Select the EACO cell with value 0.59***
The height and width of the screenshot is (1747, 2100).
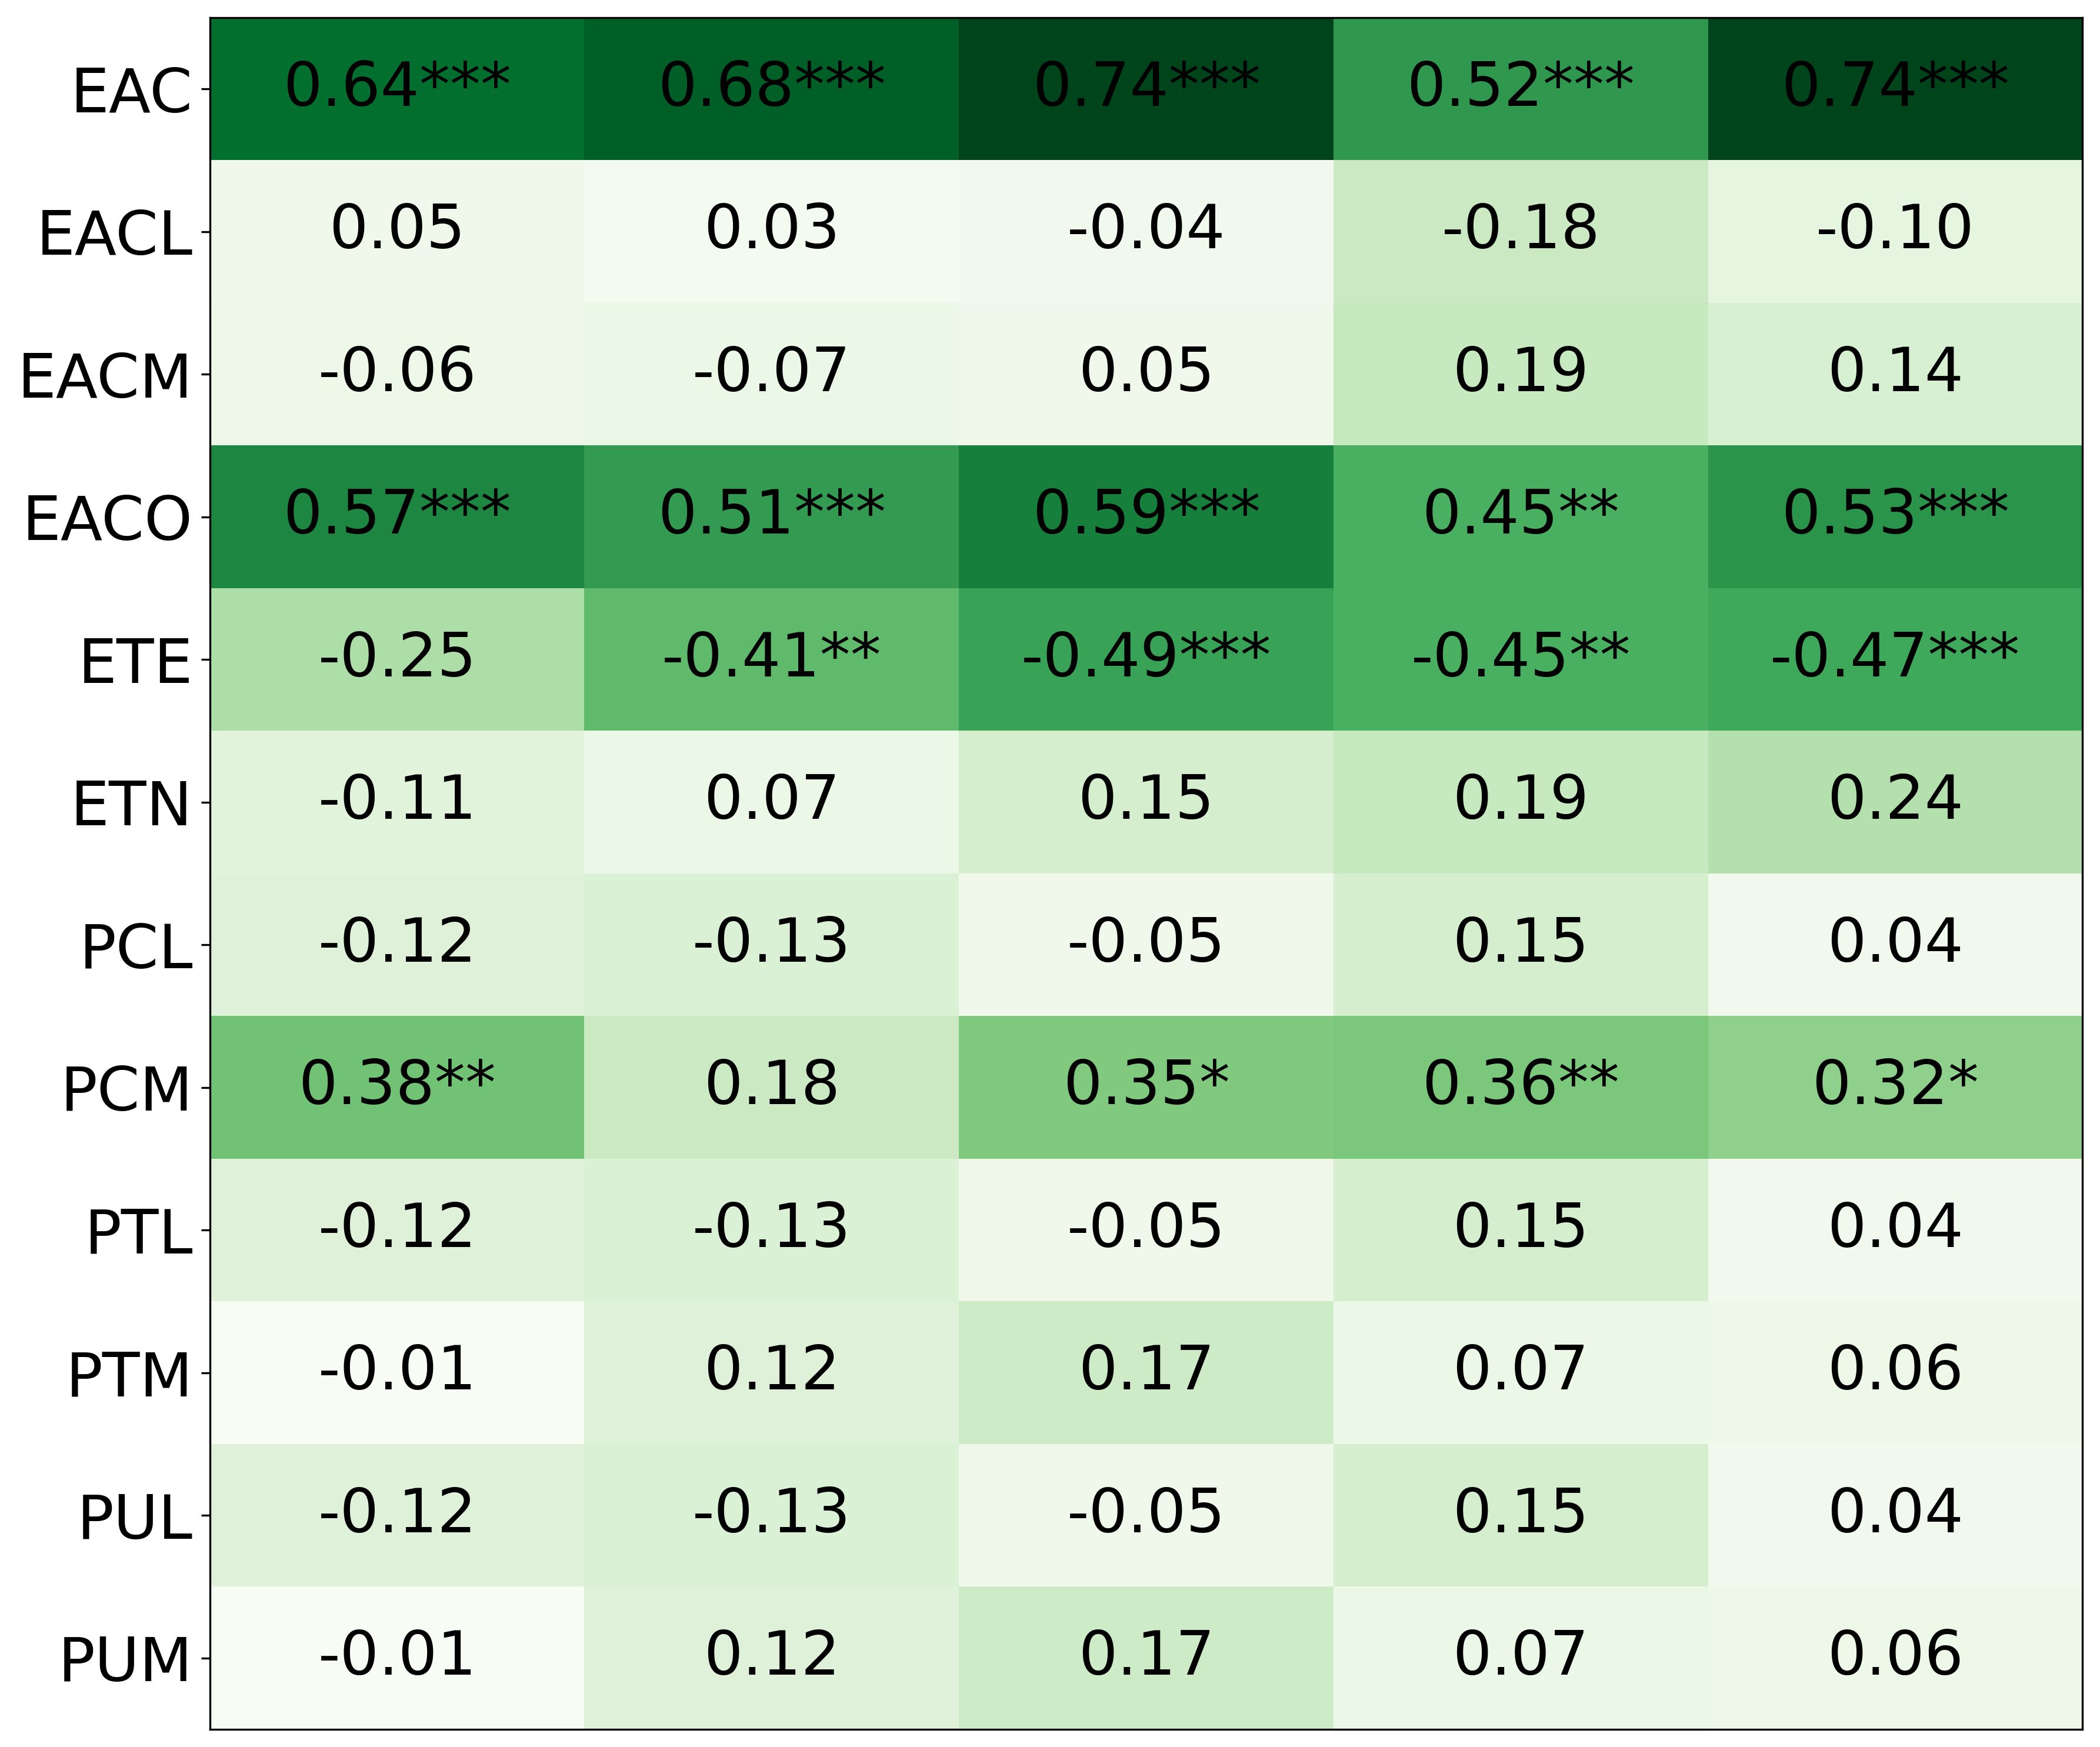tap(1146, 516)
